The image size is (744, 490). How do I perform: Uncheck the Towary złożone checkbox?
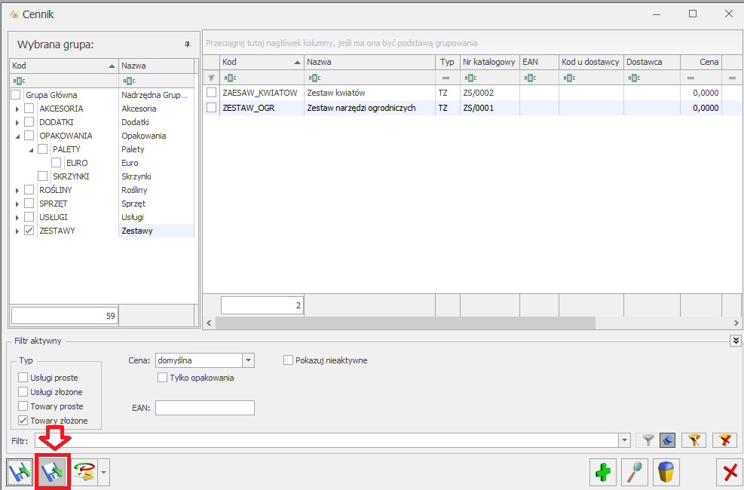(23, 421)
